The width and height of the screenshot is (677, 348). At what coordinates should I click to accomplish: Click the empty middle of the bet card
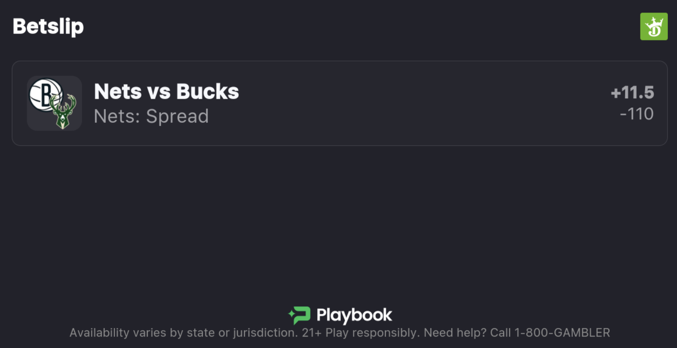point(392,104)
